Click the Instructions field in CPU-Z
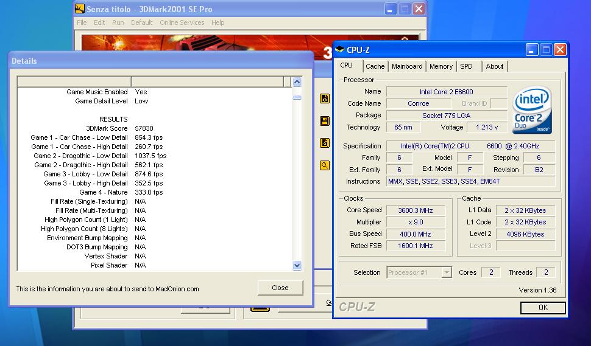Image resolution: width=591 pixels, height=346 pixels. pos(471,181)
